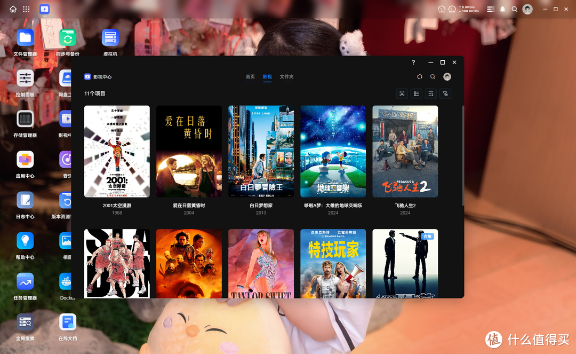
Task: Click the 2001太空漫游 title text
Action: click(117, 206)
